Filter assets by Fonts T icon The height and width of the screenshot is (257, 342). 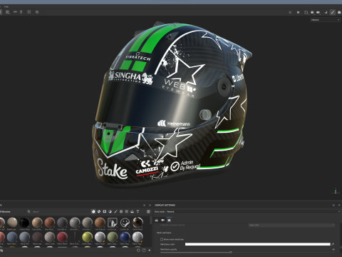click(x=138, y=211)
